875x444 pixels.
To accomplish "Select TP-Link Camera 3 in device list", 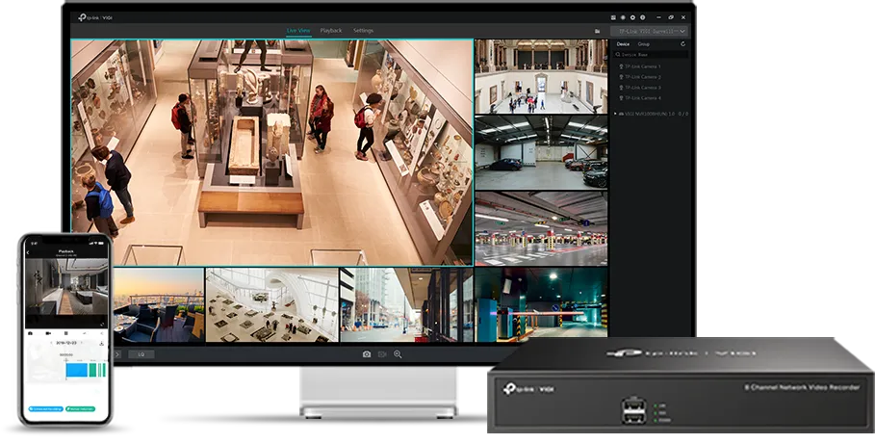I will (642, 88).
